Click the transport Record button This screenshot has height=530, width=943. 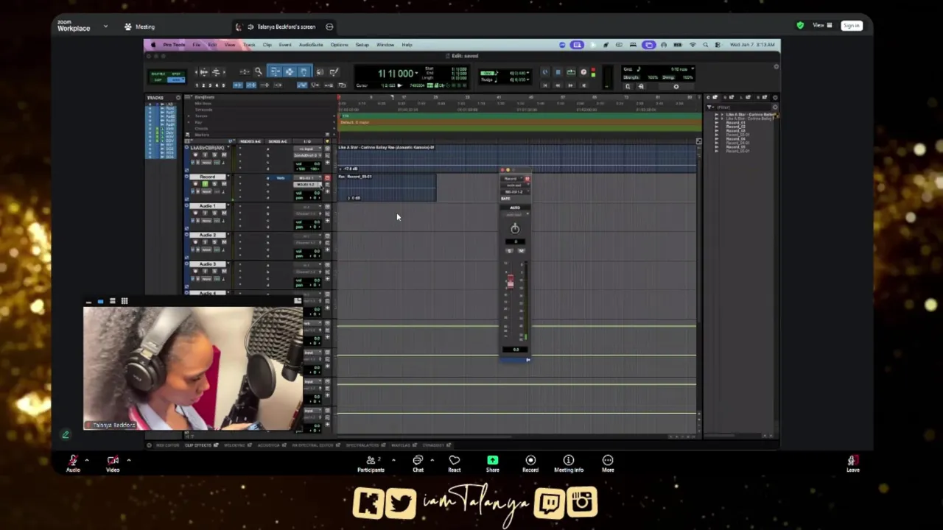click(583, 72)
